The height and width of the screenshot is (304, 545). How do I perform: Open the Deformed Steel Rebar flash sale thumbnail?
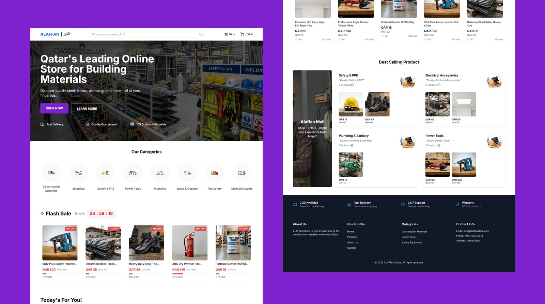103,243
